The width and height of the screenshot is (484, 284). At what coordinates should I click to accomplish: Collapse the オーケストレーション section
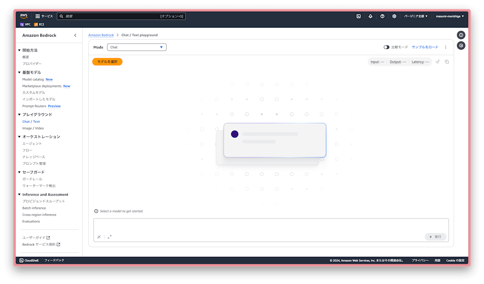pos(19,137)
